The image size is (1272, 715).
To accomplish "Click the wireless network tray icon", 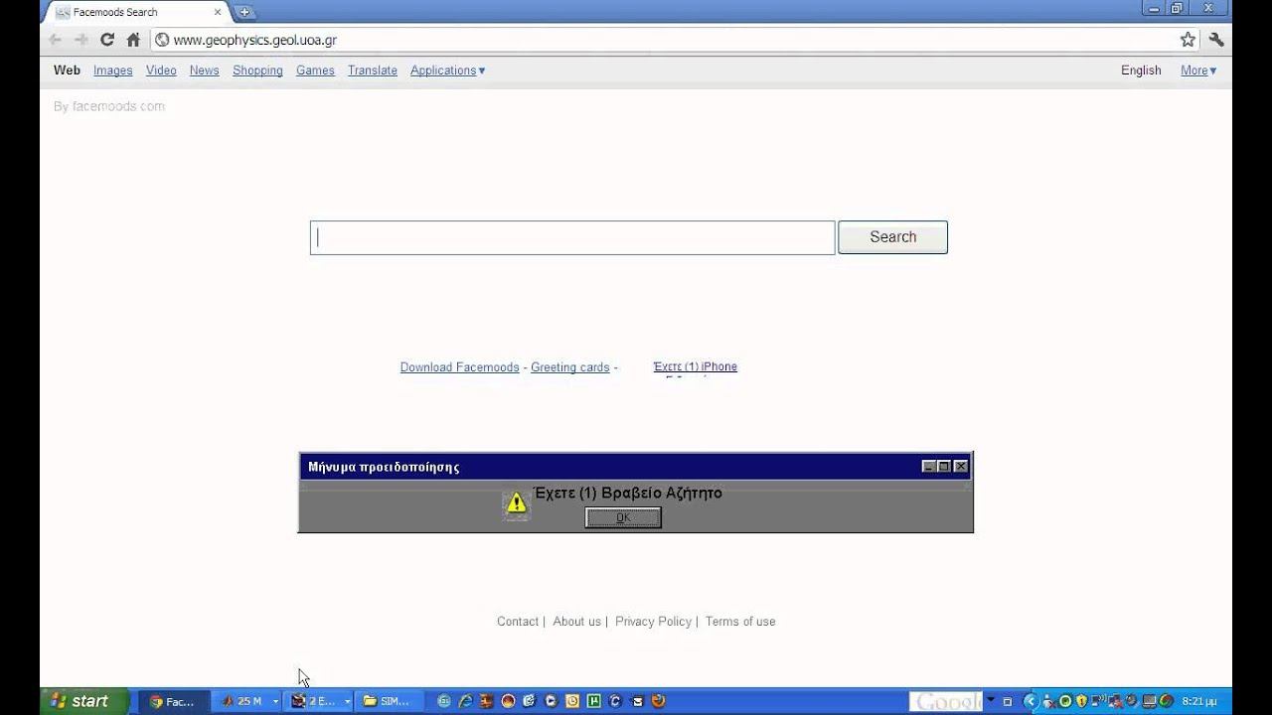I will [1098, 701].
